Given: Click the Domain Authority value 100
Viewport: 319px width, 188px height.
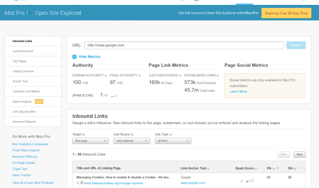Looking at the screenshot, I should [77, 83].
